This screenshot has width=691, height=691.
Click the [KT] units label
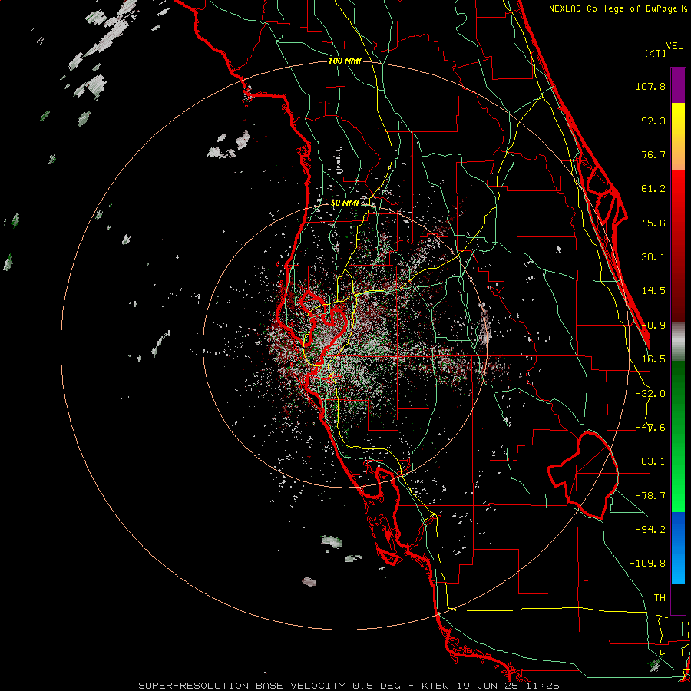tap(656, 53)
